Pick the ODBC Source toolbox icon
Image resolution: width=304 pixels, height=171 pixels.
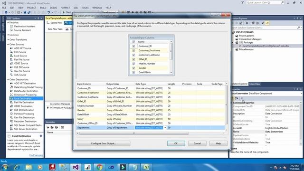(11, 63)
